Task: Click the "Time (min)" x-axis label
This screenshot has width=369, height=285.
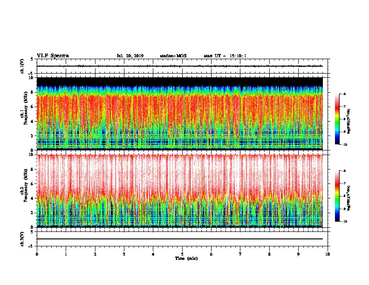Action: point(186,258)
